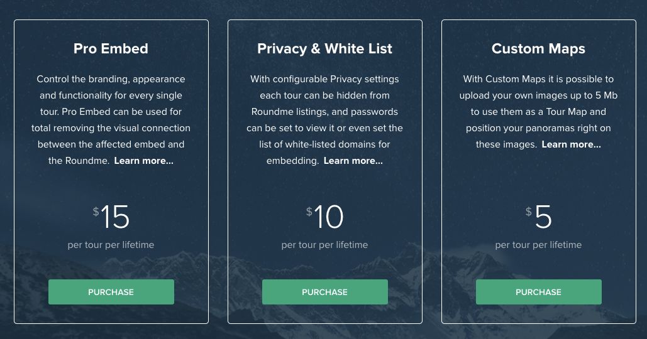
Task: Click PURCHASE under the Custom Maps card
Action: tap(538, 292)
